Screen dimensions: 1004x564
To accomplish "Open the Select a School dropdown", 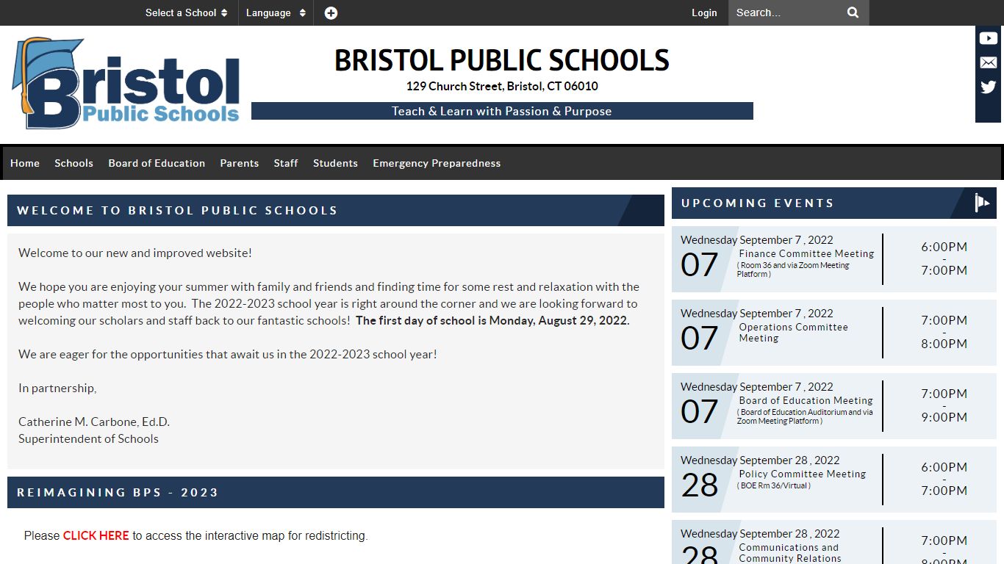I will click(186, 12).
